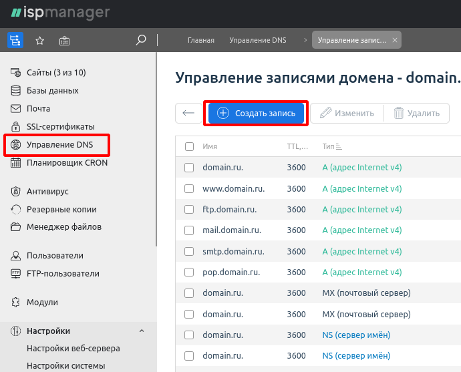Sort by the TTL column header
461x372 pixels.
(x=297, y=146)
